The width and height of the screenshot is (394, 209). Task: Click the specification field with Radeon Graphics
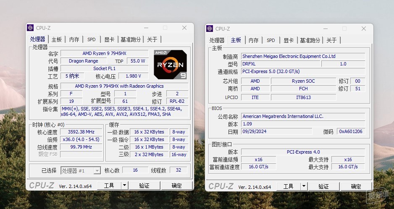124,86
